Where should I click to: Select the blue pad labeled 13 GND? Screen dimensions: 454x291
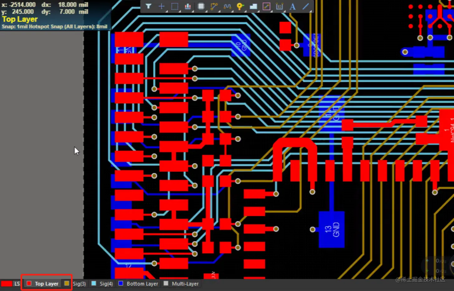332,230
